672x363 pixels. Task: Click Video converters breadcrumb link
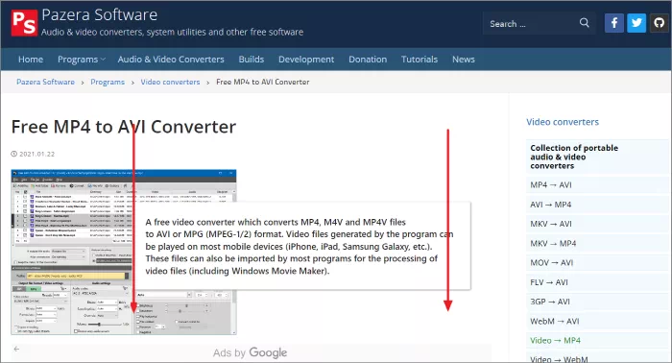point(170,82)
